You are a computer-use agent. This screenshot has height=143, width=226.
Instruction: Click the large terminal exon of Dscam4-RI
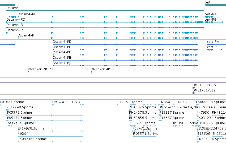click(200, 27)
